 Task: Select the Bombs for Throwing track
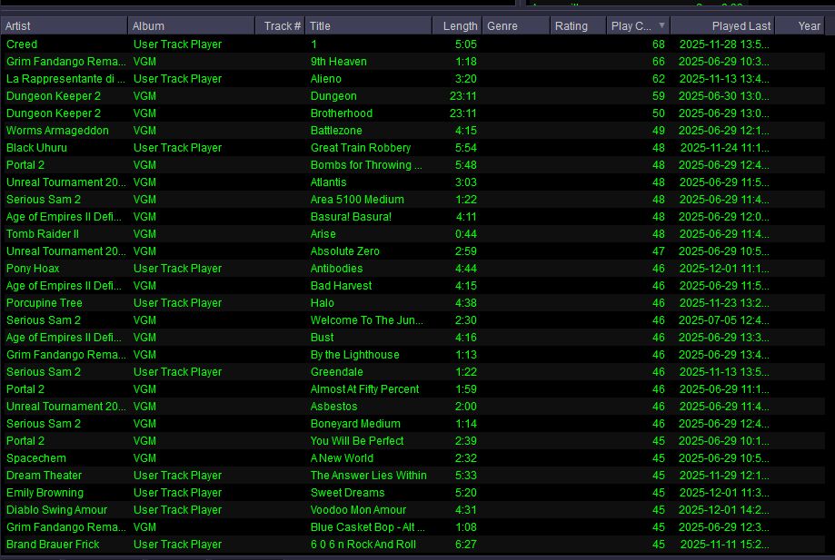[413, 165]
